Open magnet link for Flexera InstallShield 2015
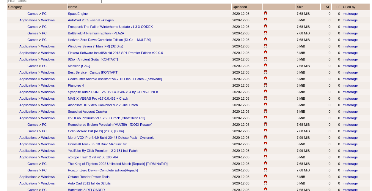 (266, 52)
